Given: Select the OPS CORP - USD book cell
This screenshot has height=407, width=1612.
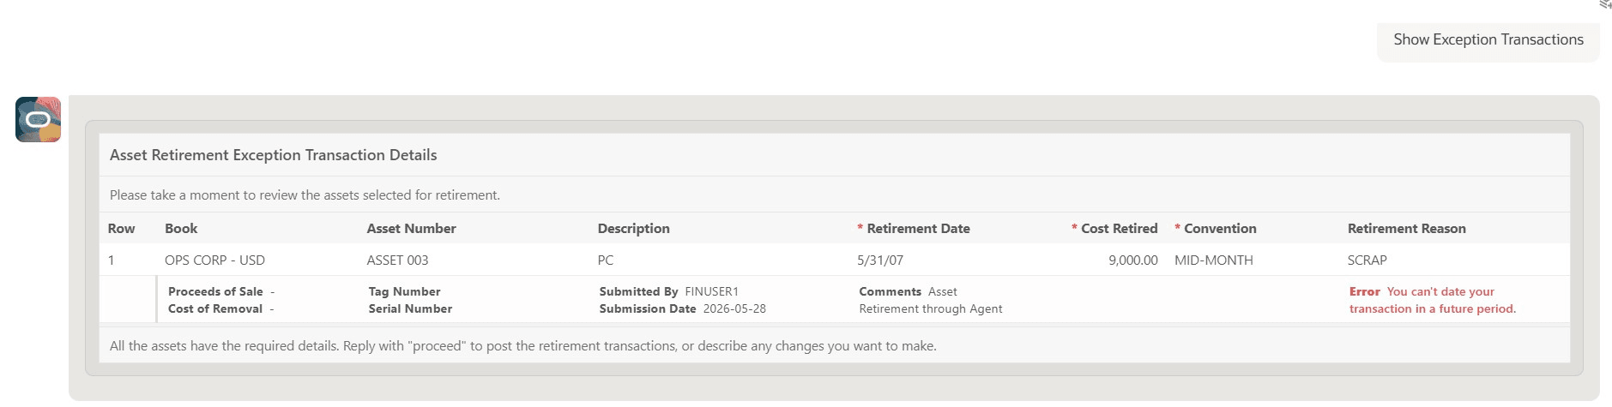Looking at the screenshot, I should click(x=214, y=260).
